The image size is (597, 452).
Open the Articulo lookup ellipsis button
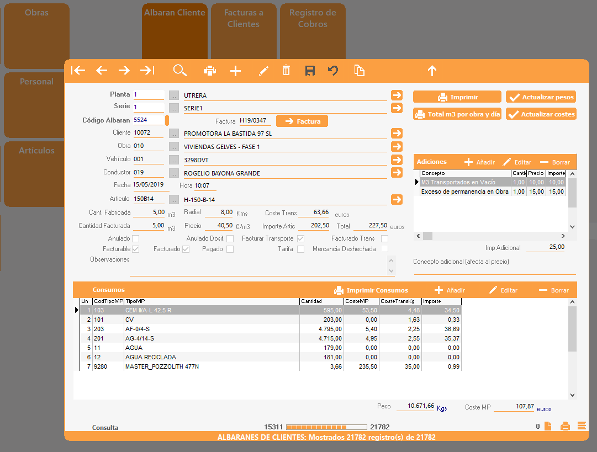coord(174,199)
